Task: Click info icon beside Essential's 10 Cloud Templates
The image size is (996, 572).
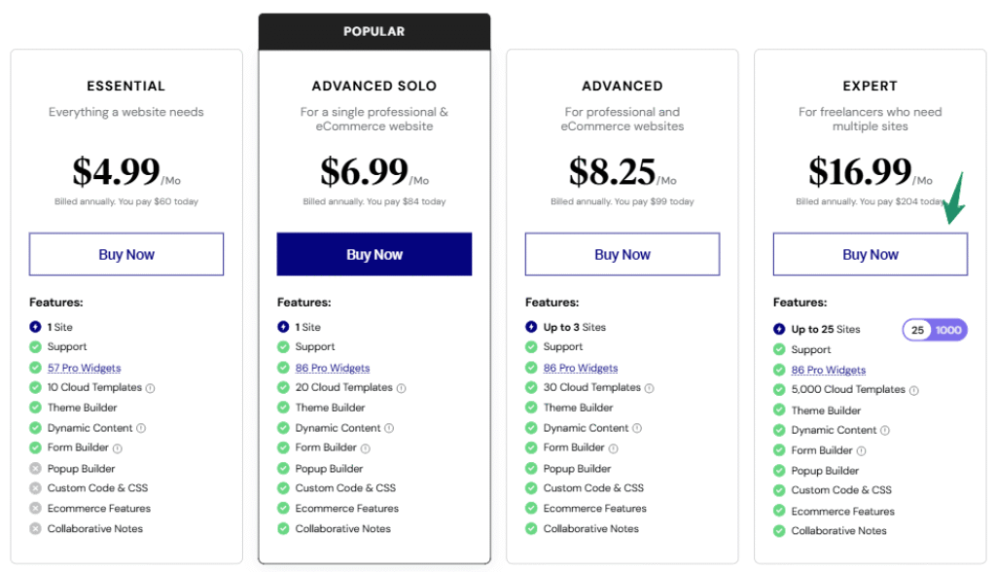Action: [x=151, y=388]
